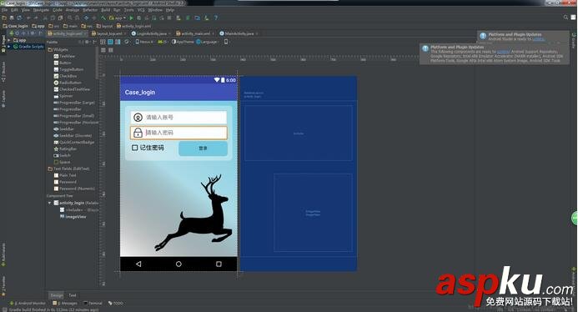Open the Build menu
The image size is (578, 312).
click(106, 10)
